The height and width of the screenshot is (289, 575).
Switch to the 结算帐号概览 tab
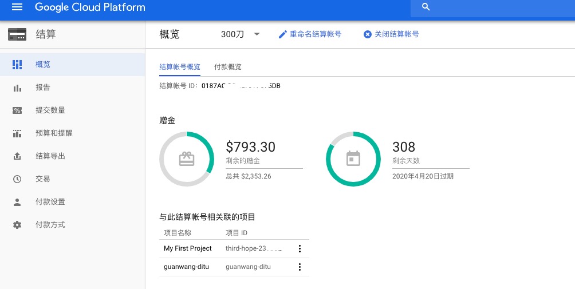click(x=180, y=67)
